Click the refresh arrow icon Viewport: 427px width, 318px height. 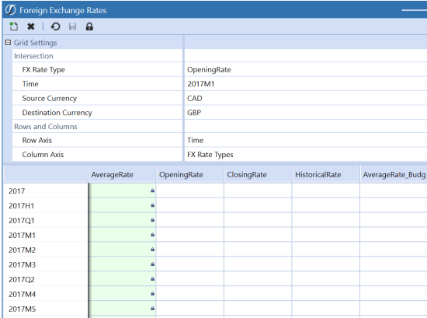click(x=55, y=26)
